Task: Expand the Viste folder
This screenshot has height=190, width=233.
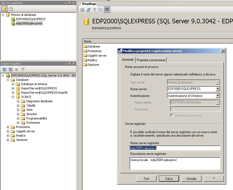Action: (18, 110)
